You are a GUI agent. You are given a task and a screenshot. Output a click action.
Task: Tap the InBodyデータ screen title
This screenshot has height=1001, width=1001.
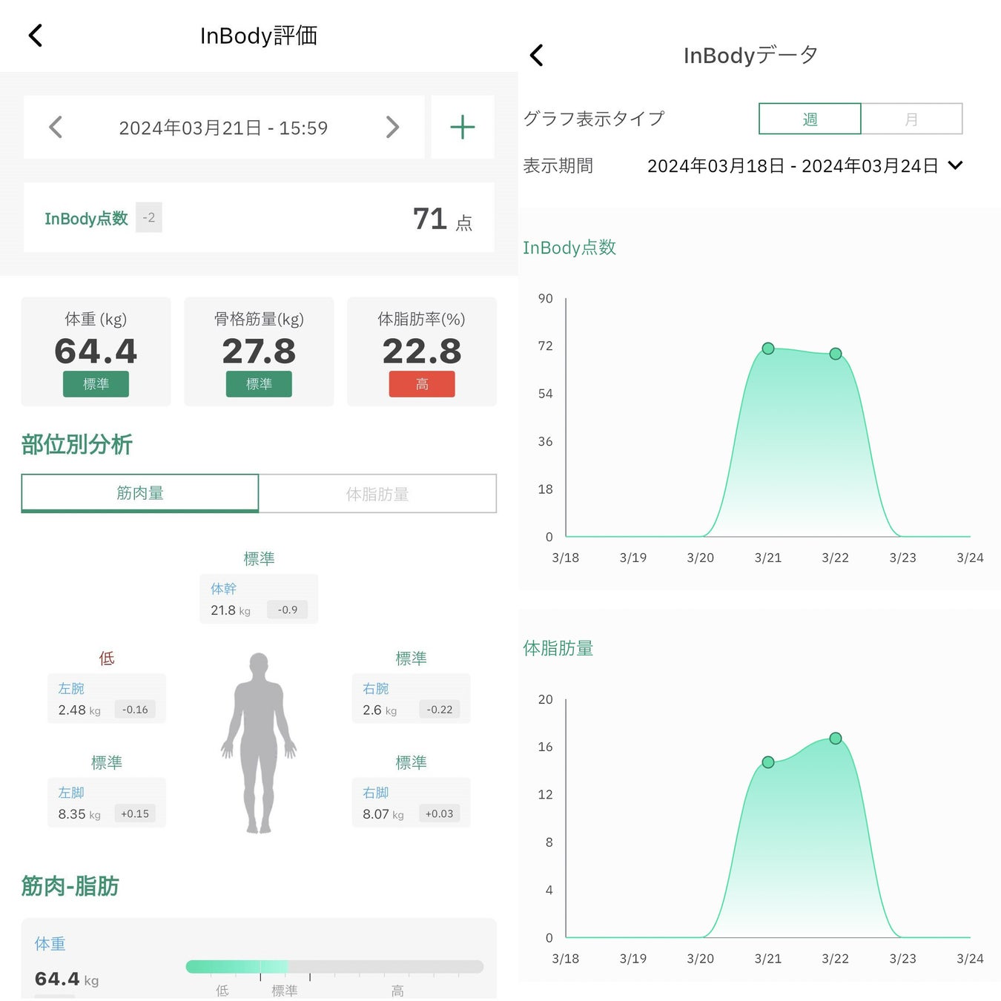click(x=750, y=55)
